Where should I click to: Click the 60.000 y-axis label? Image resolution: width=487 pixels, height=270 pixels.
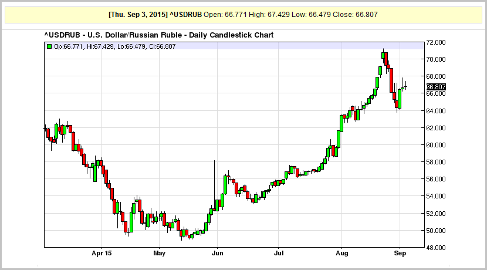tap(436, 145)
